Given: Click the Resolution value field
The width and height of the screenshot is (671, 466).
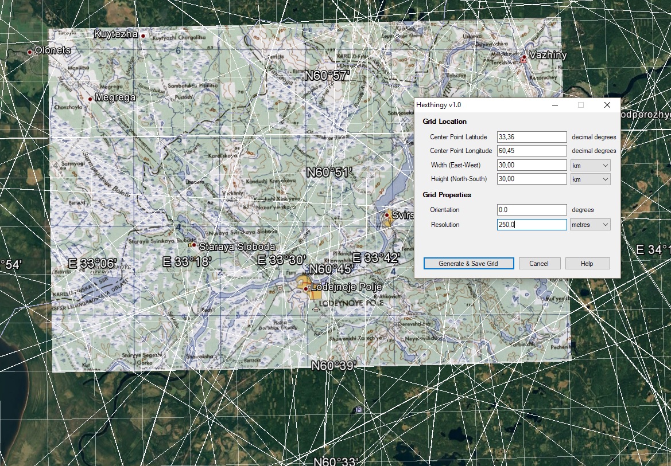Looking at the screenshot, I should [x=532, y=225].
